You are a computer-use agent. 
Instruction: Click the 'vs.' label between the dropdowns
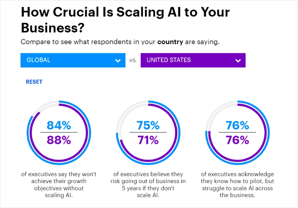[133, 60]
